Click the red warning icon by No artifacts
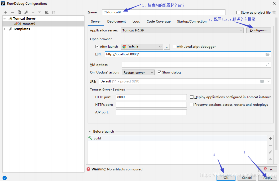This screenshot has width=279, height=181. coord(88,169)
